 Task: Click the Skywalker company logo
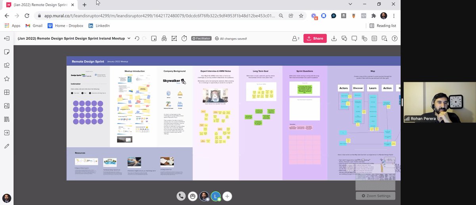pyautogui.click(x=175, y=81)
